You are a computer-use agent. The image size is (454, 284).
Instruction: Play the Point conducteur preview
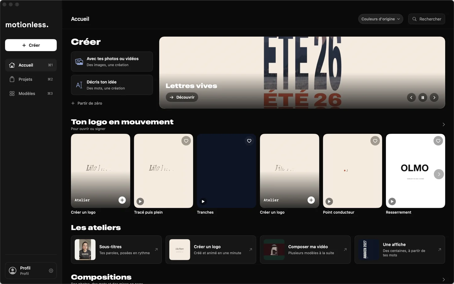329,201
